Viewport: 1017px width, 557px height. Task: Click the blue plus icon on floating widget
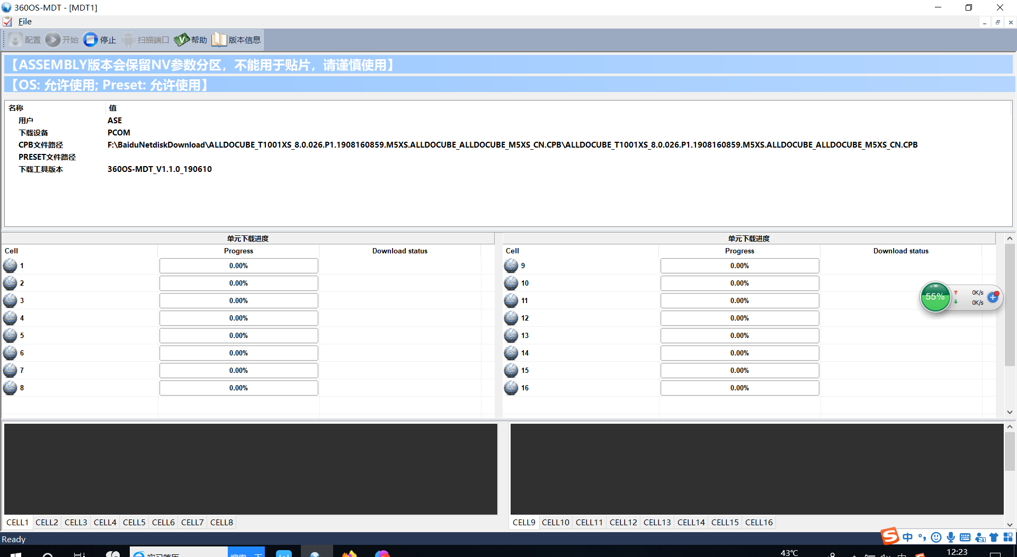[x=993, y=297]
